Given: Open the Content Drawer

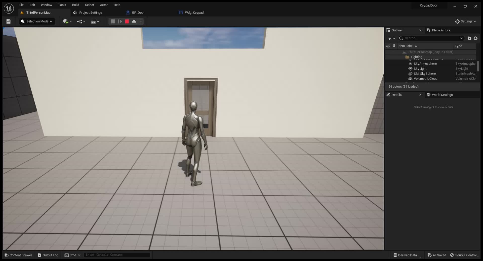Looking at the screenshot, I should coord(18,255).
